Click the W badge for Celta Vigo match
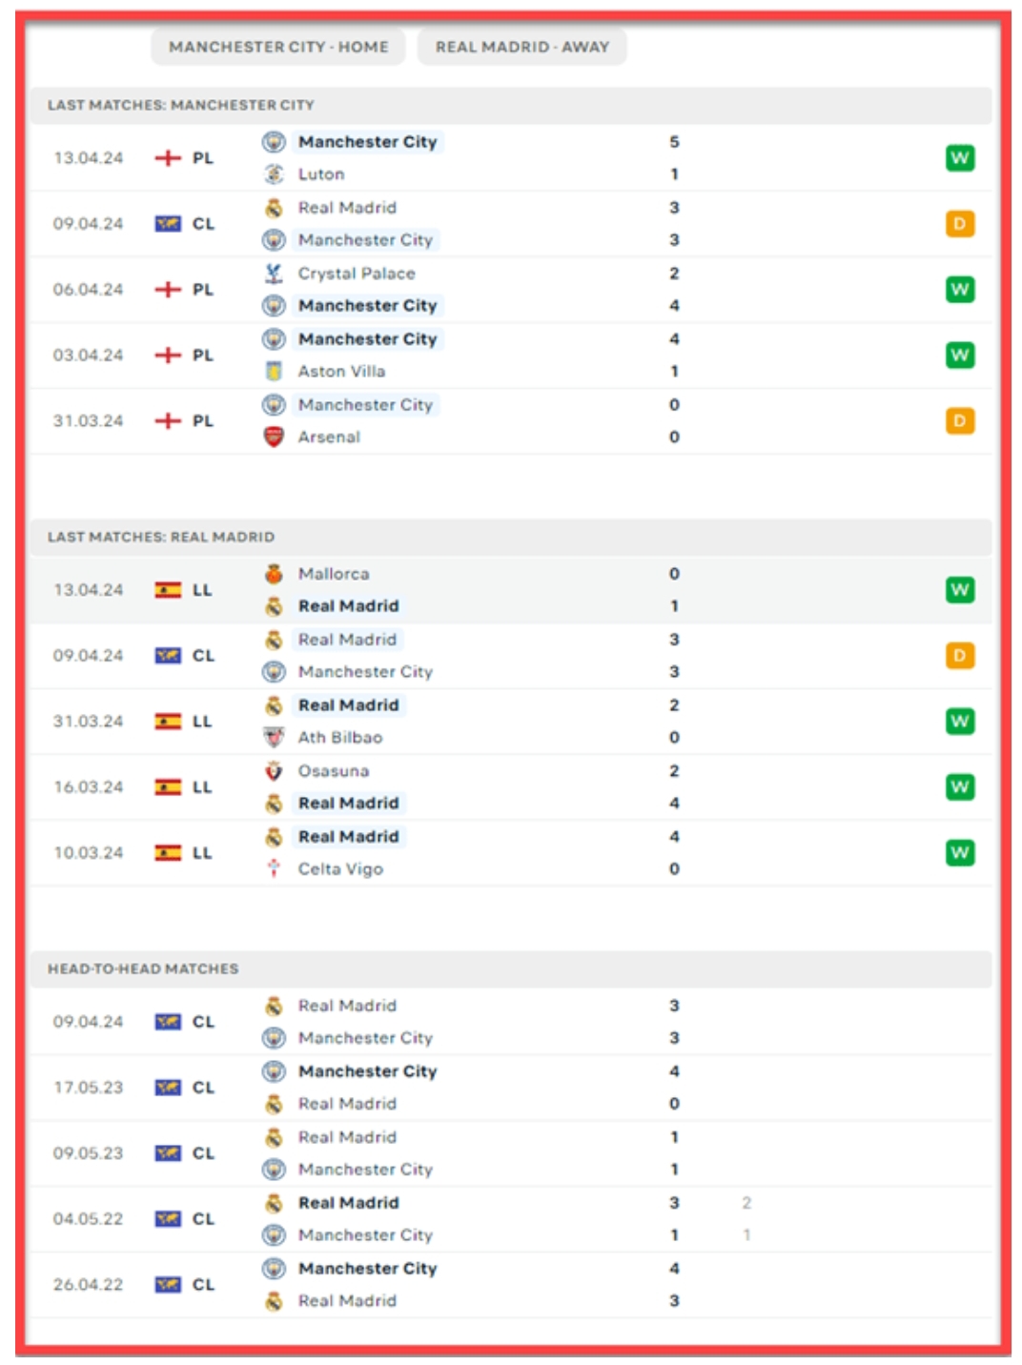The height and width of the screenshot is (1365, 1022). 959,853
